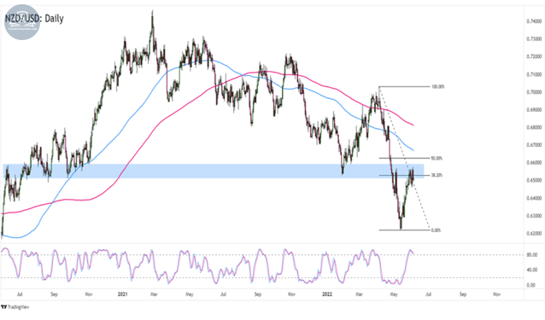Click the 0.66000 price axis label
Image resolution: width=545 pixels, height=320 pixels.
pos(534,162)
